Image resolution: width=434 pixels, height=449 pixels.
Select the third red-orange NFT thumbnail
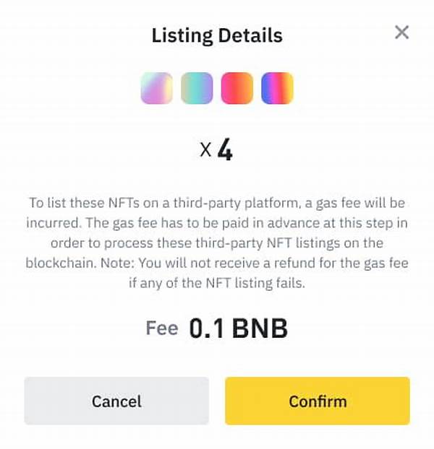tap(237, 88)
